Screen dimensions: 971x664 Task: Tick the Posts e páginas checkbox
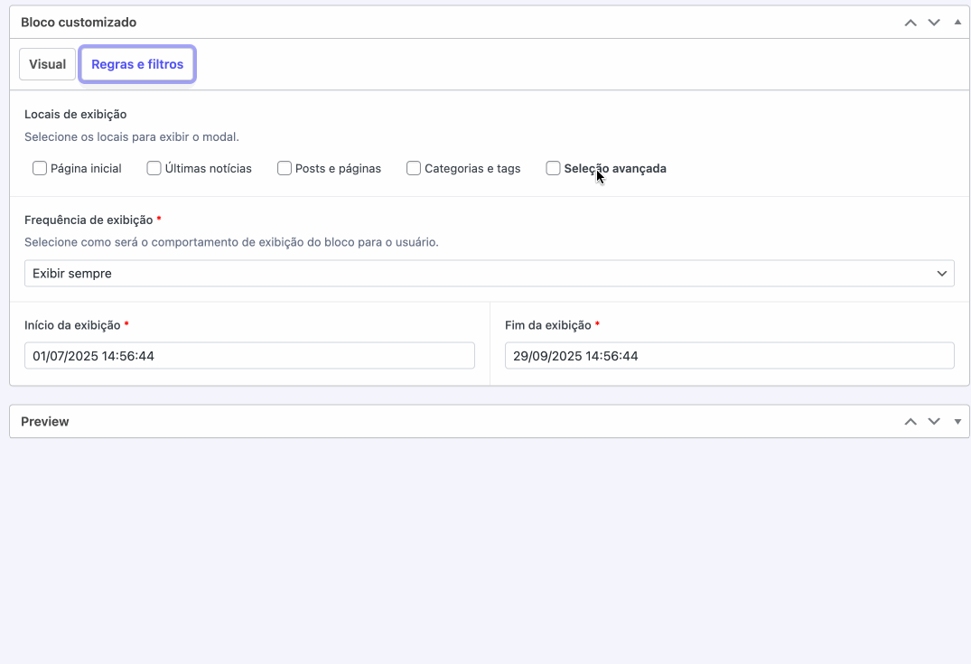point(285,168)
